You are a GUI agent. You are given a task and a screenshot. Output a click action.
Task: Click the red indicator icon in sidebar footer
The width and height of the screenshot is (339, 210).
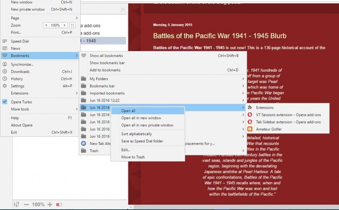pos(59,204)
